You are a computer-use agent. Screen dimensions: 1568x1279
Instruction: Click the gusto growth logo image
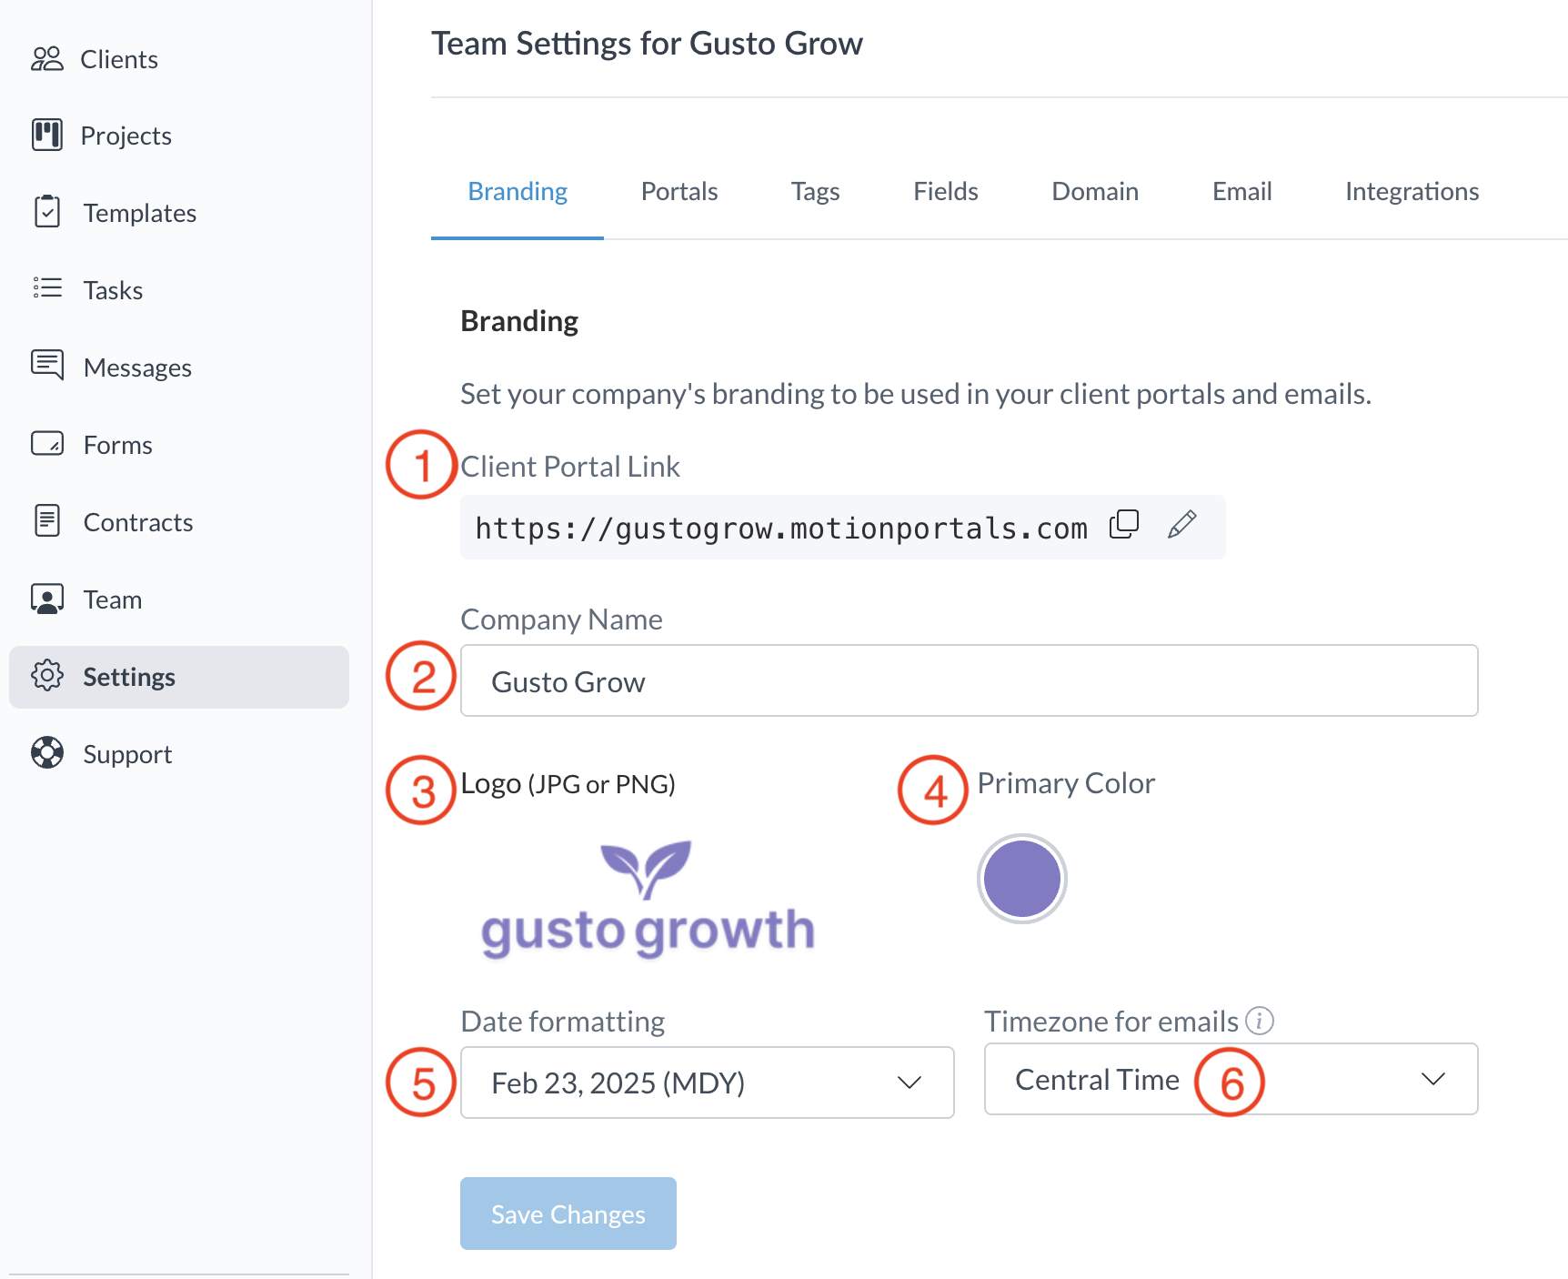pyautogui.click(x=648, y=900)
